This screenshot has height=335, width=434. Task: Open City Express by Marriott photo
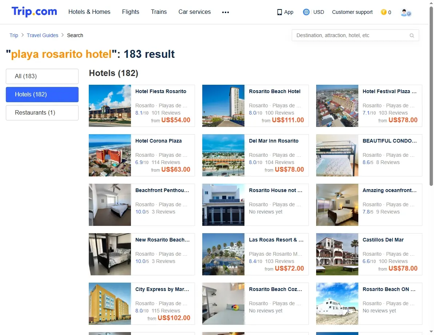pyautogui.click(x=110, y=304)
